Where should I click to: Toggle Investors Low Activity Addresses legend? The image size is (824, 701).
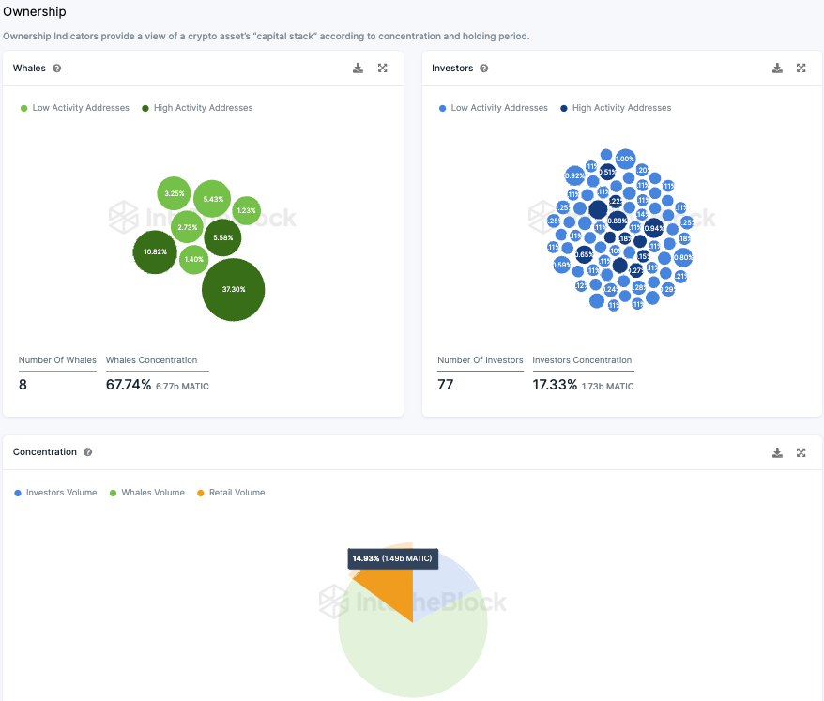tap(493, 108)
